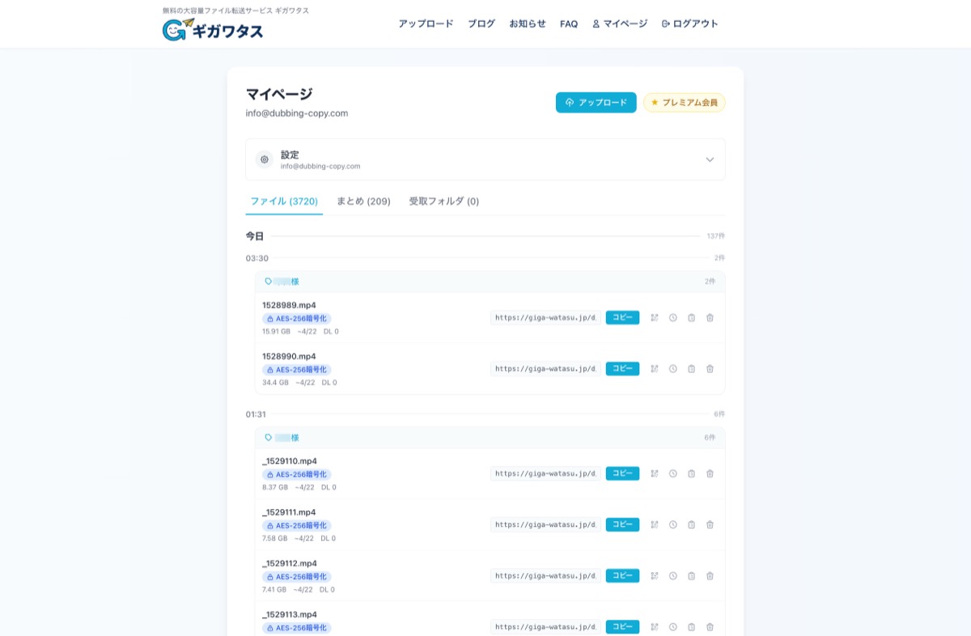Click clock icon for _1529113.mp4
Image resolution: width=971 pixels, height=636 pixels.
673,627
